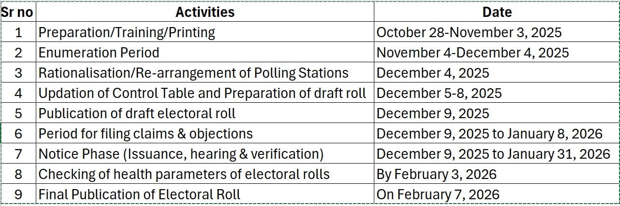Click the 'Notice Phase' activity cell
This screenshot has height=206, width=620.
click(181, 154)
